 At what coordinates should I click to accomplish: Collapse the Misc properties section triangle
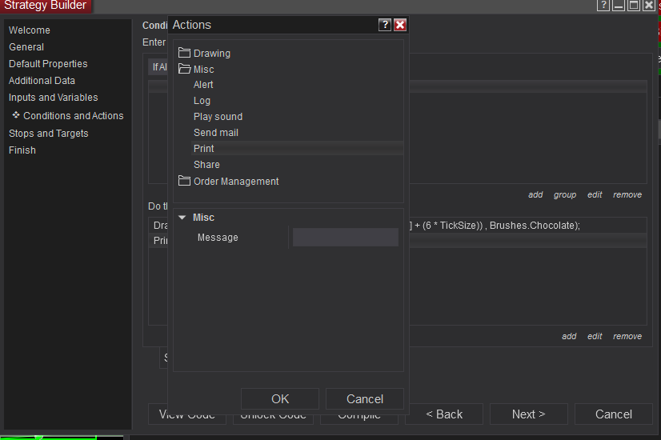pos(182,218)
